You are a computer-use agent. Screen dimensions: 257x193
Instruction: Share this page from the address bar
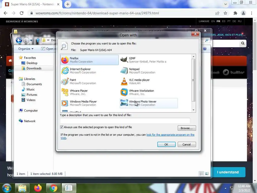coord(217,13)
